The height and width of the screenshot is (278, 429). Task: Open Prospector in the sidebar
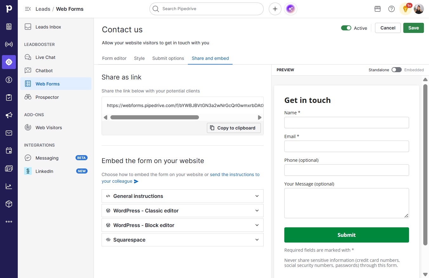coord(56,97)
